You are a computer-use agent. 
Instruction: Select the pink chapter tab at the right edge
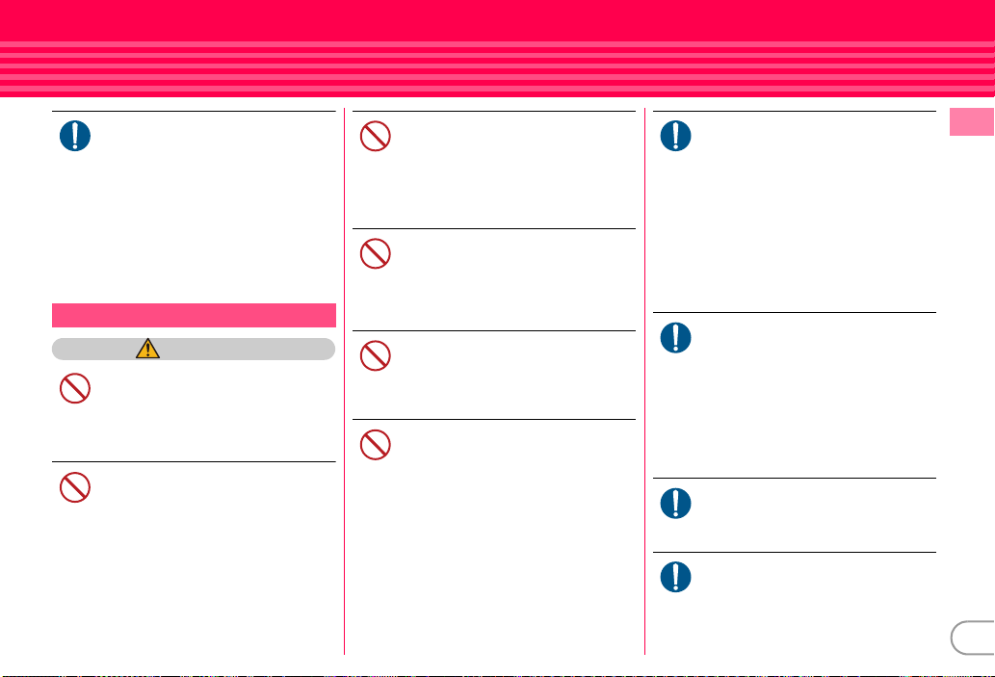972,122
